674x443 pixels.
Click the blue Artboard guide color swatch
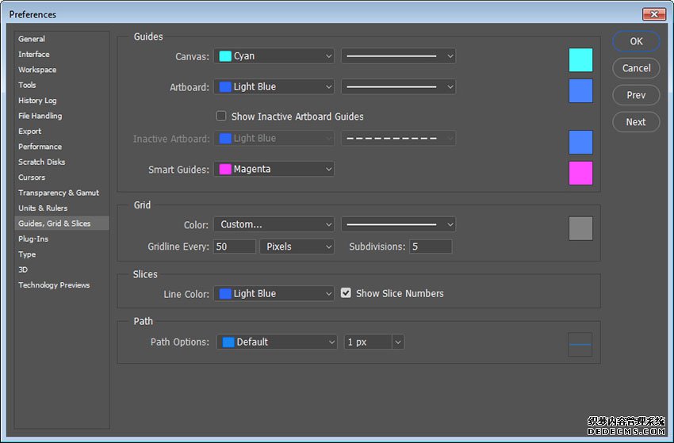580,90
